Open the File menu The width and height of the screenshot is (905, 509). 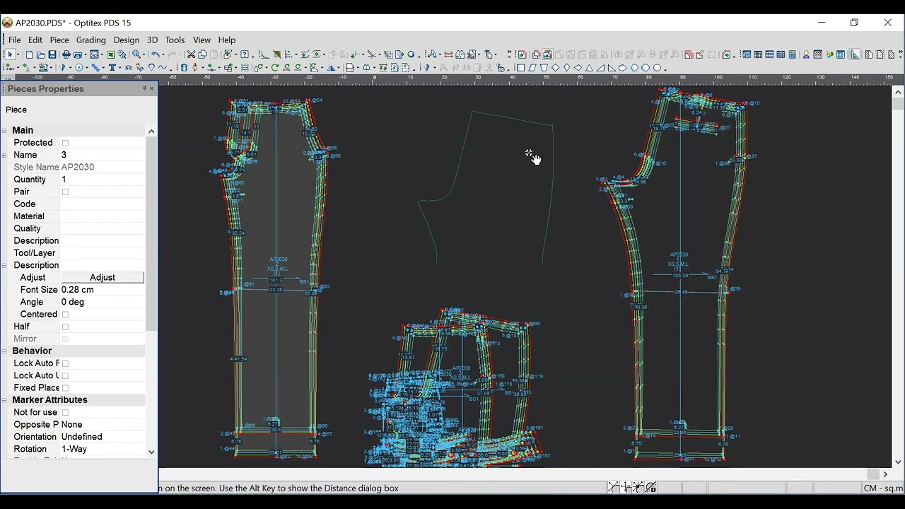pyautogui.click(x=14, y=40)
